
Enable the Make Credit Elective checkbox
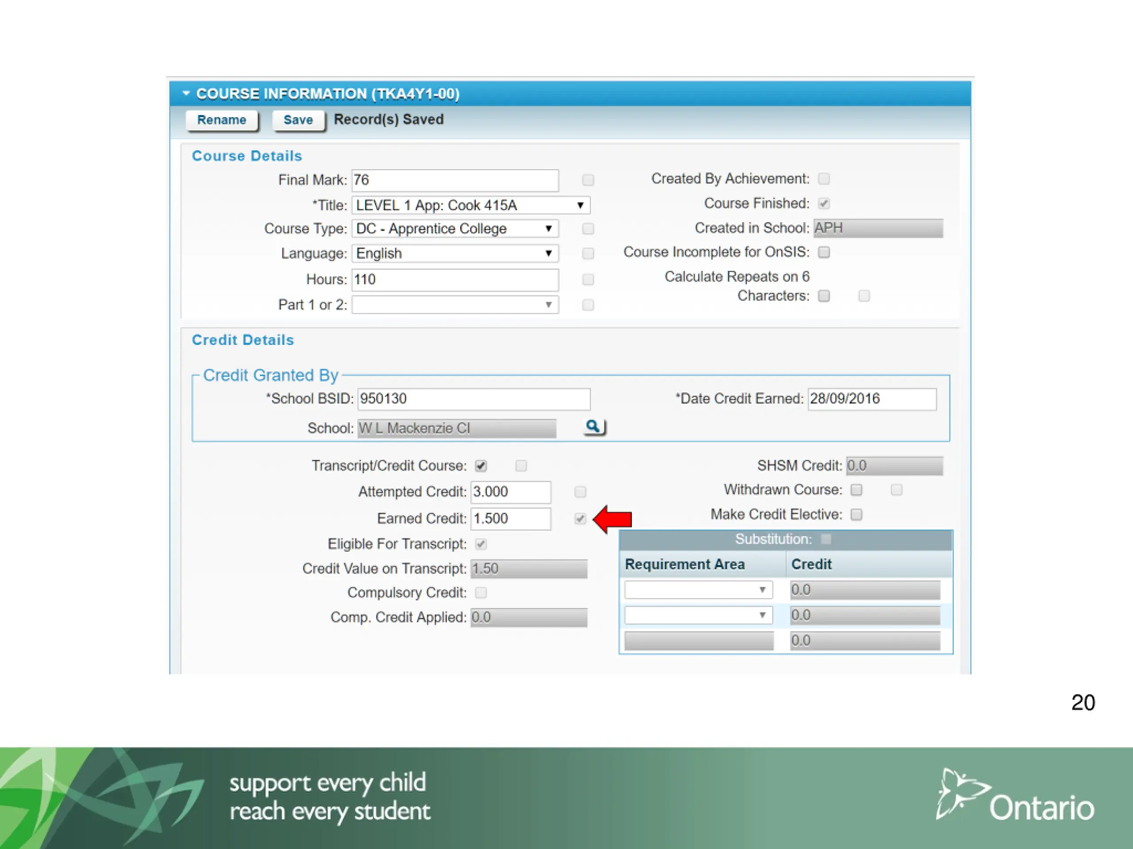click(x=856, y=514)
